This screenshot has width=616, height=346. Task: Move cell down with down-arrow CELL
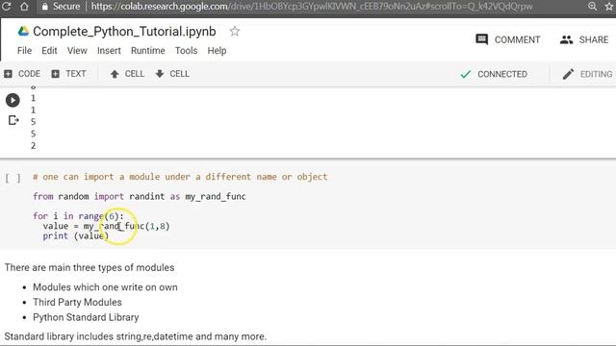pos(172,74)
